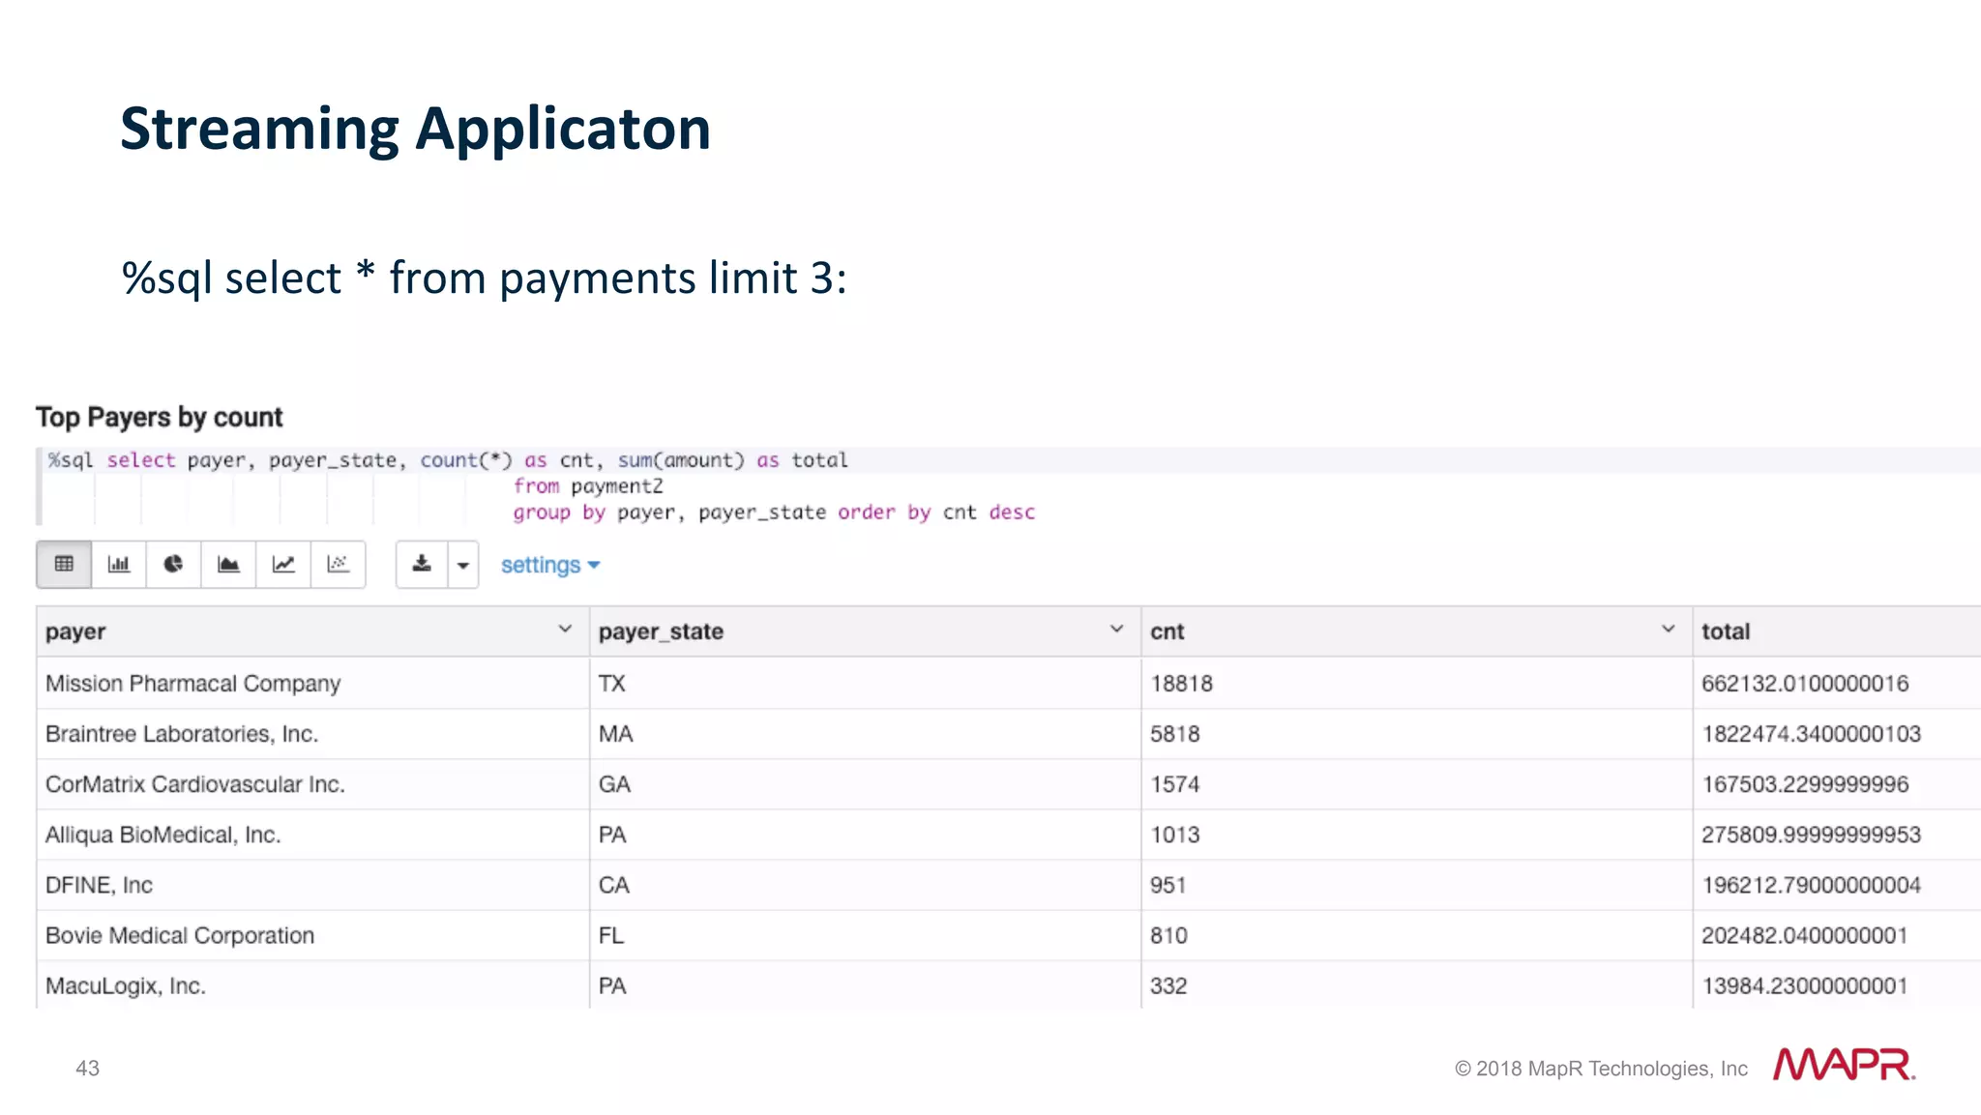Click total value 1822474.3400000103
Viewport: 1981px width, 1115px height.
1811,734
